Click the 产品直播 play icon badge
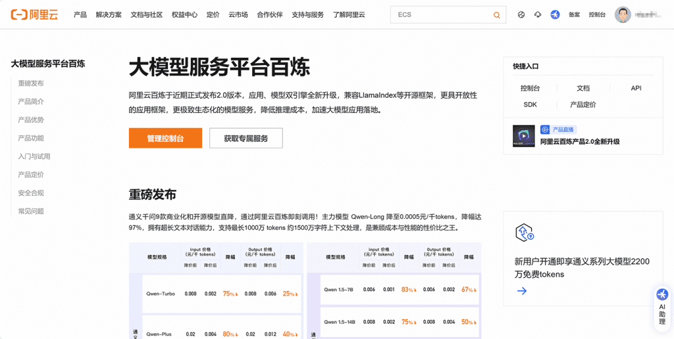674x339 pixels. tap(545, 130)
